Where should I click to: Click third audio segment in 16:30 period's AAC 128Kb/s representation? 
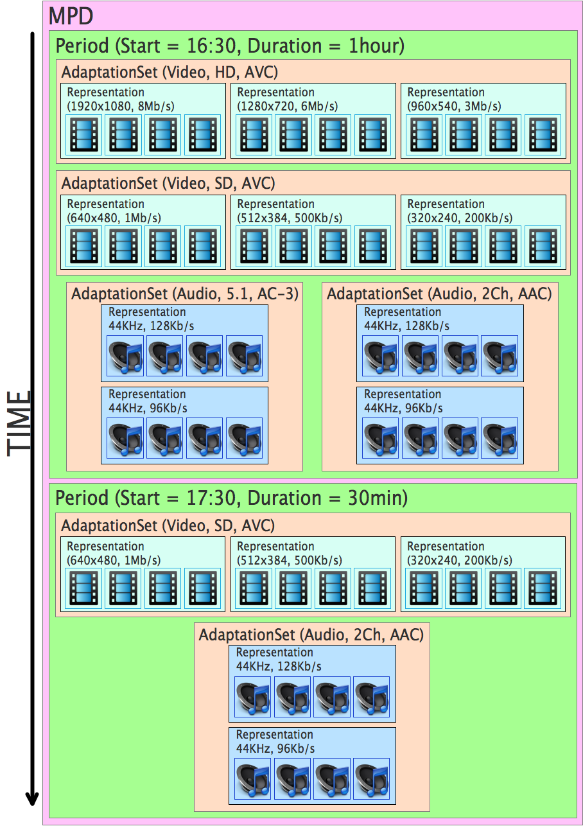(x=460, y=355)
